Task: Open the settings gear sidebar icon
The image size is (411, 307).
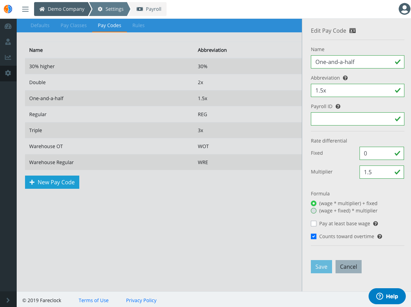Action: pyautogui.click(x=8, y=73)
